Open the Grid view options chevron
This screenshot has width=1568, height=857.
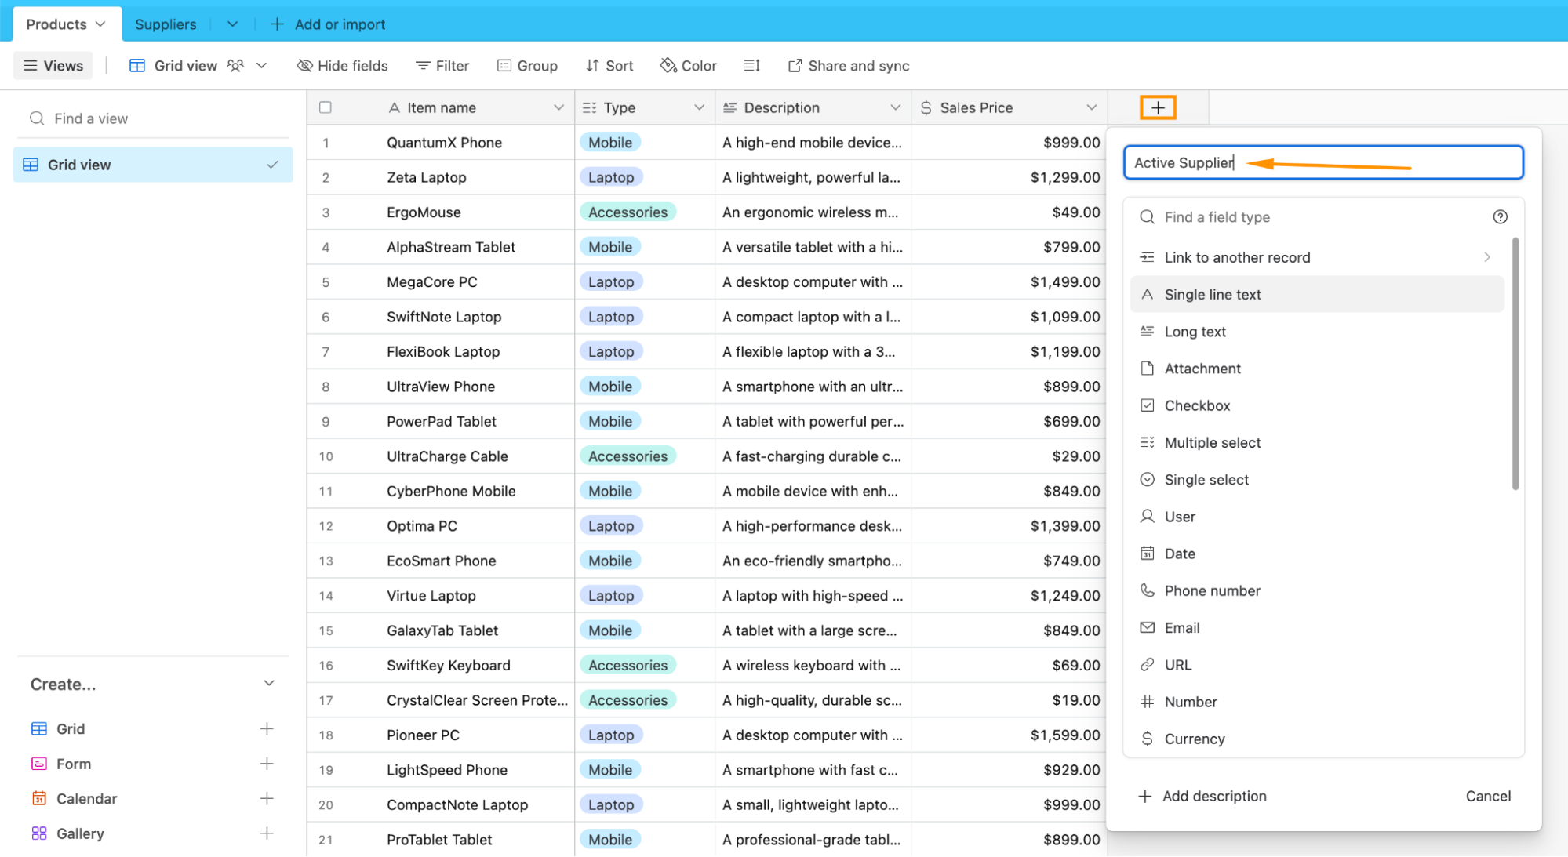pyautogui.click(x=262, y=66)
